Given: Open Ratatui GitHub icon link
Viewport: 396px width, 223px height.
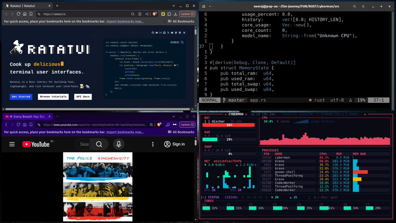Looking at the screenshot, I should (153, 33).
